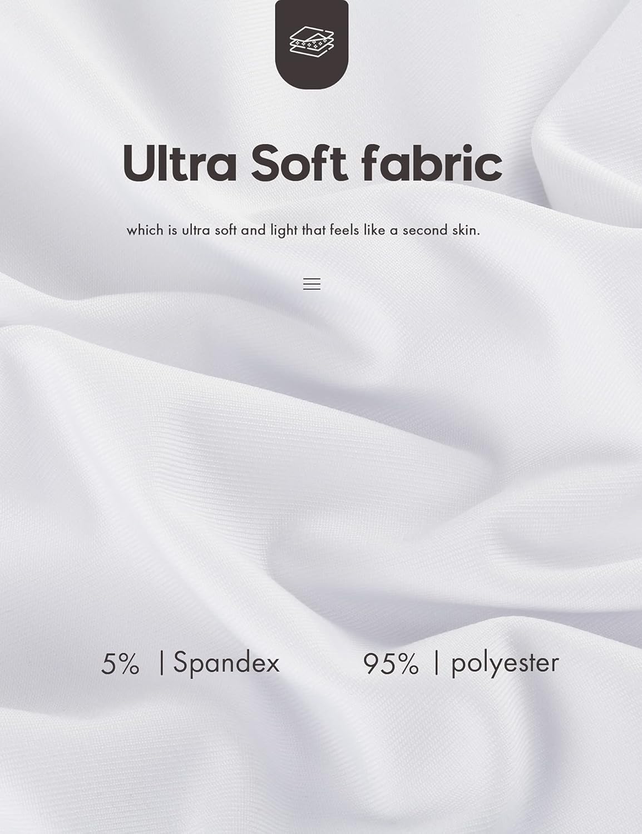Click the three-line menu icon
This screenshot has height=834, width=642.
click(312, 284)
